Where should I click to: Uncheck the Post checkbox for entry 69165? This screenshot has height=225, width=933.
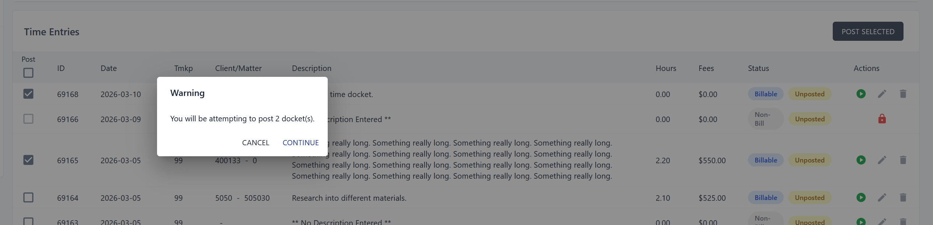tap(28, 160)
